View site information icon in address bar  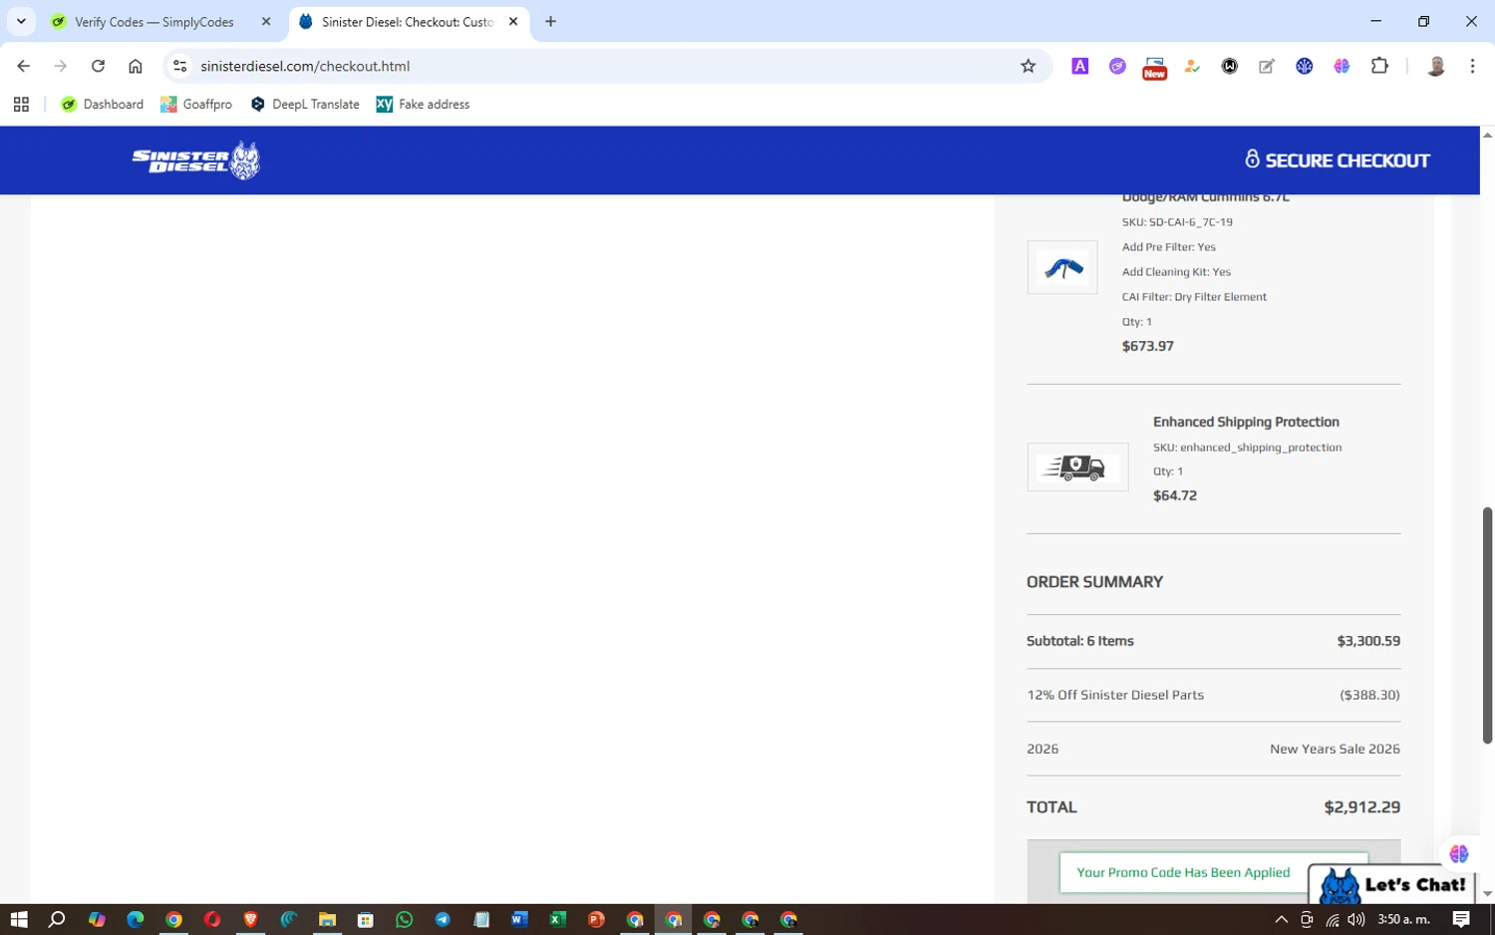179,66
